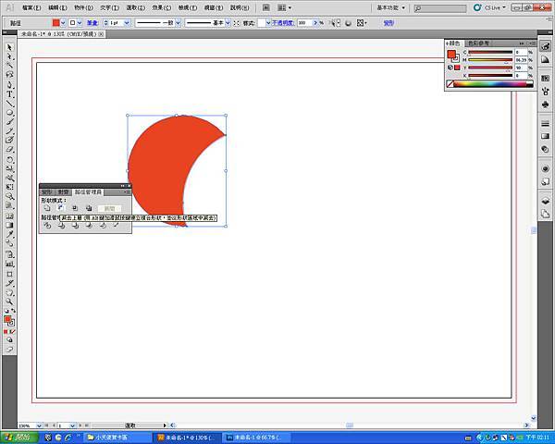Switch to Align tab in Pathfinder panel

tap(63, 191)
